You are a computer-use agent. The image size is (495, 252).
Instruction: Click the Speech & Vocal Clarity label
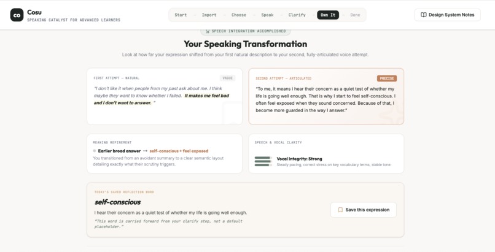(278, 142)
